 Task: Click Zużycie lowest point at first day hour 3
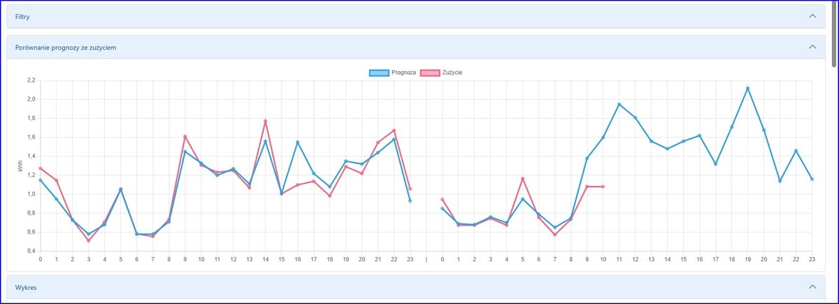pos(89,240)
